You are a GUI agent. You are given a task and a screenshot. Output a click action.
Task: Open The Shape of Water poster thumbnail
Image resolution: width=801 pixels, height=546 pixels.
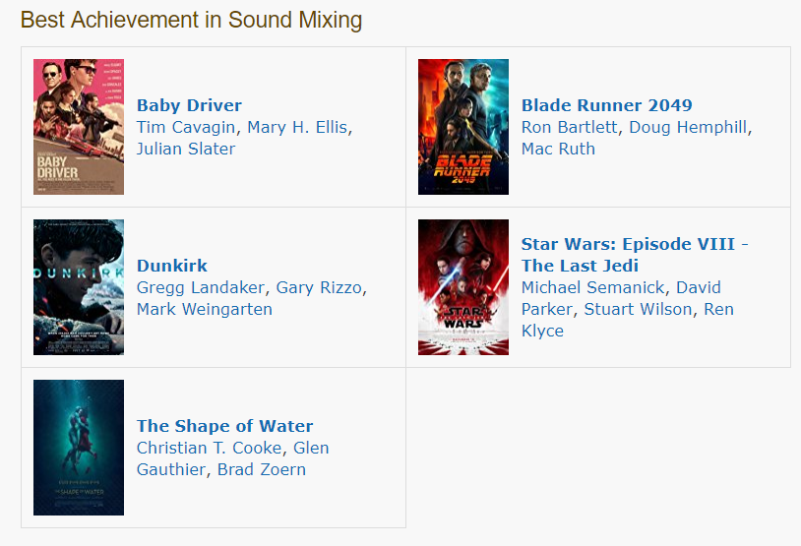(x=79, y=448)
